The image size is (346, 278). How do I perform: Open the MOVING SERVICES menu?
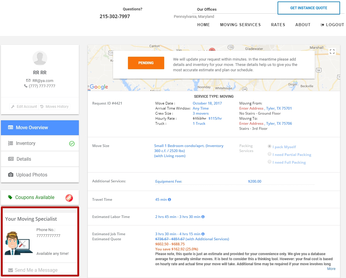pyautogui.click(x=240, y=25)
